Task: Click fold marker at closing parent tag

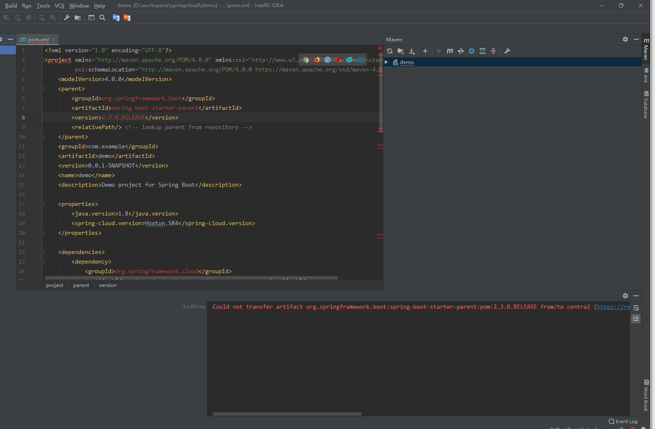Action: coord(42,137)
